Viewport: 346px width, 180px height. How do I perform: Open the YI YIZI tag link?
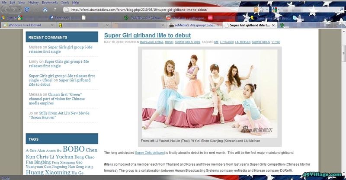pos(276,42)
